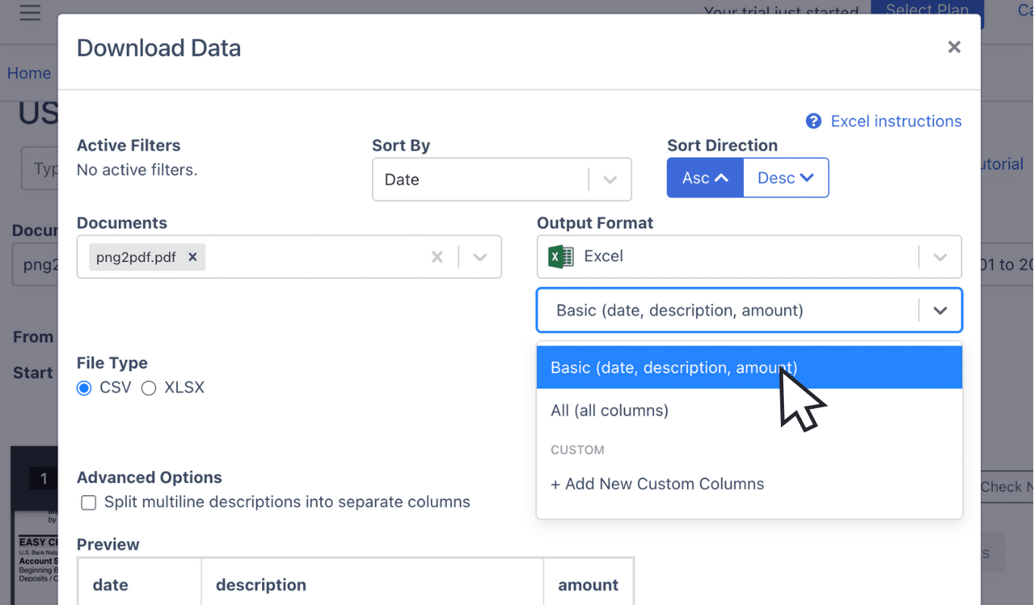The image size is (1034, 605).
Task: Open the hamburger menu icon
Action: pyautogui.click(x=30, y=12)
